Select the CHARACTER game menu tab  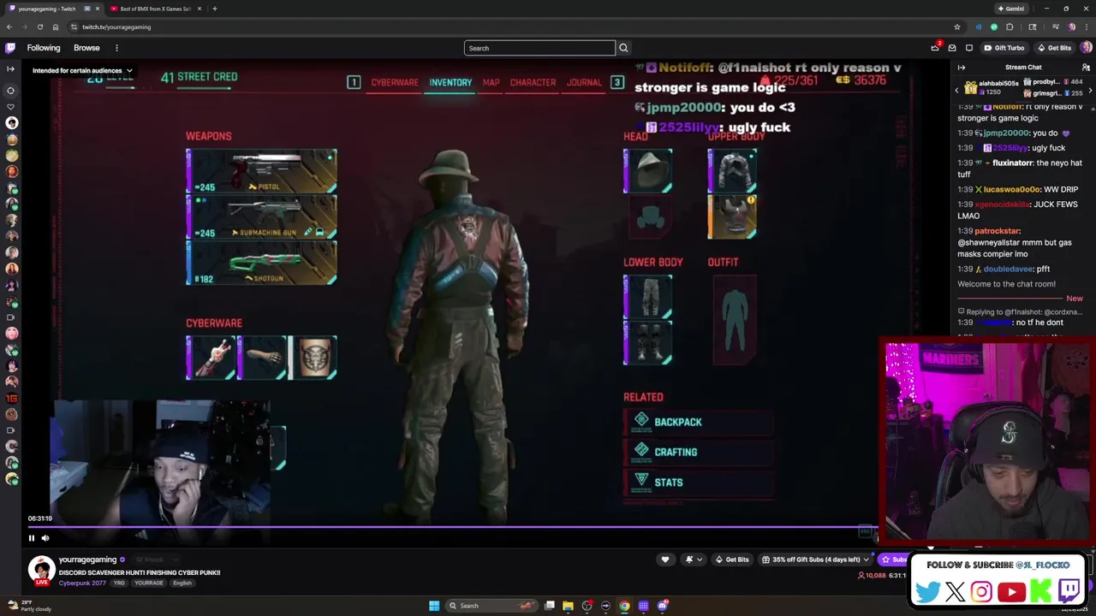click(x=533, y=82)
